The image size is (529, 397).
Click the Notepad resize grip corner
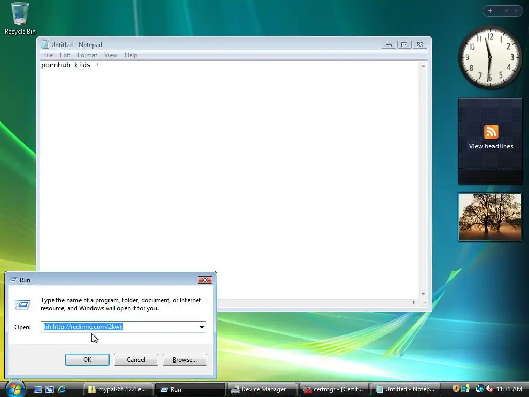coord(424,304)
